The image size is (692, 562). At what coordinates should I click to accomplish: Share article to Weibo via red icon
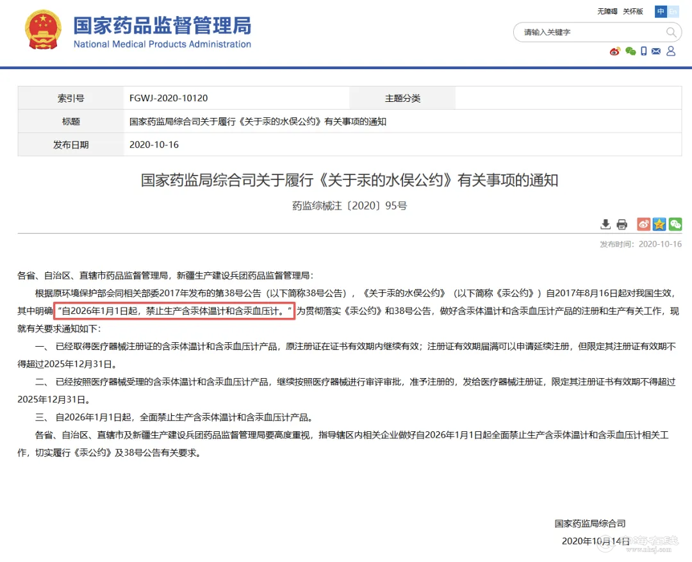pos(643,224)
